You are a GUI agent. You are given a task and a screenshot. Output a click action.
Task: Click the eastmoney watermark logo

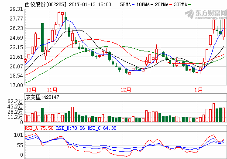[206, 14]
